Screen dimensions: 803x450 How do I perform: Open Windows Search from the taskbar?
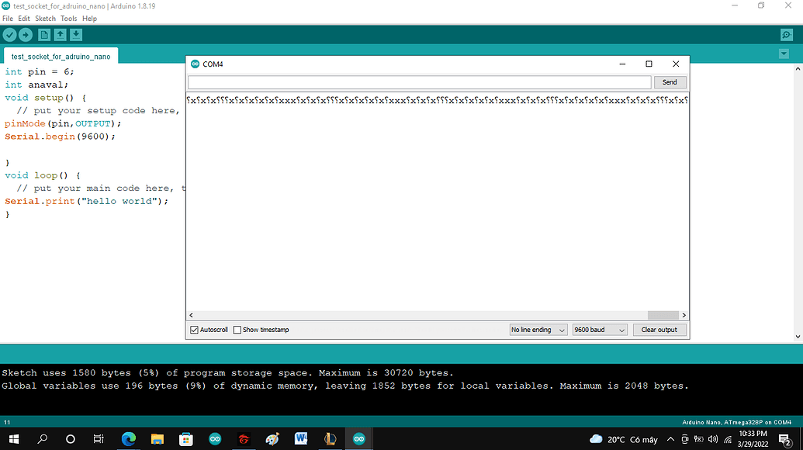(x=43, y=439)
